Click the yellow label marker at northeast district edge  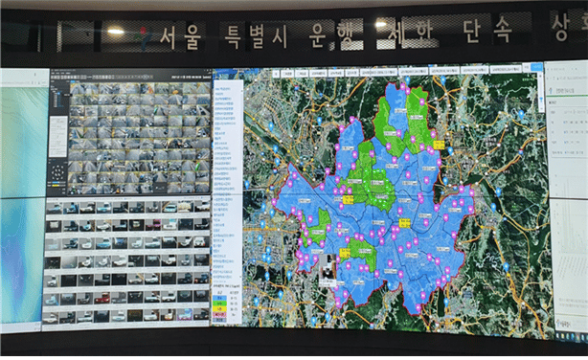[x=439, y=145]
